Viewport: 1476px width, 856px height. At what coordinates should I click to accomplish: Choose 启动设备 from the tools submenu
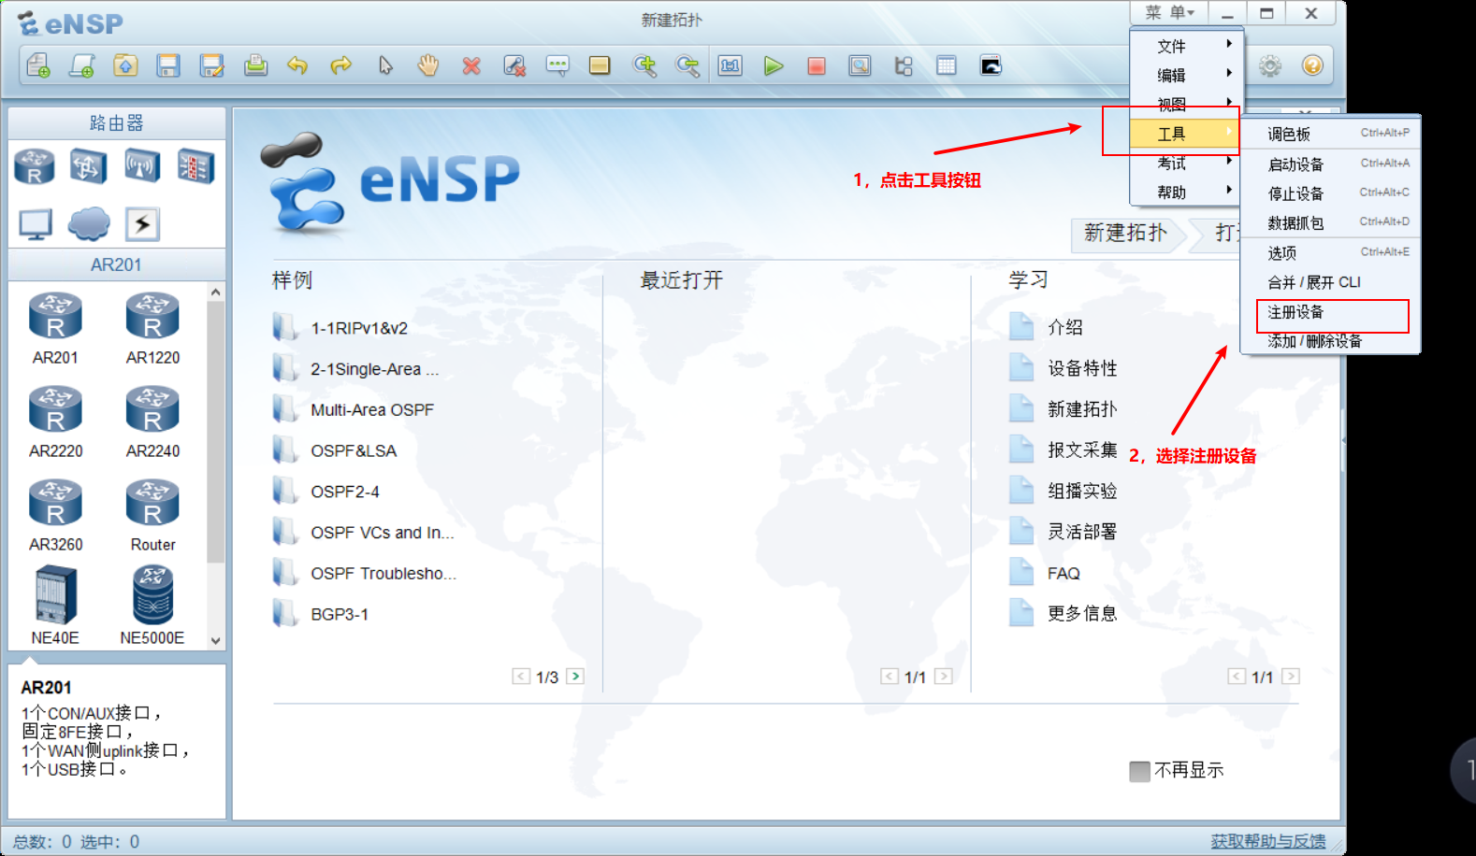point(1330,164)
